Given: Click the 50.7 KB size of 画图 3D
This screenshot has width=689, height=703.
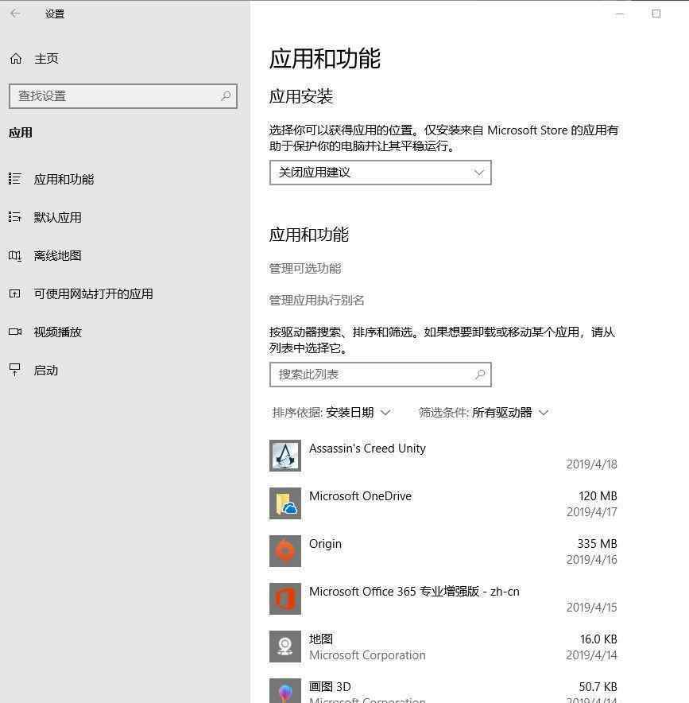Looking at the screenshot, I should point(598,687).
